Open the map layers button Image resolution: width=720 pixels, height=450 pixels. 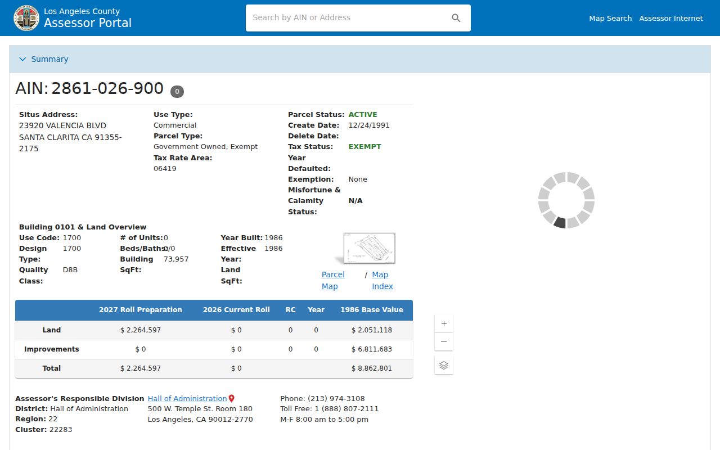point(444,365)
